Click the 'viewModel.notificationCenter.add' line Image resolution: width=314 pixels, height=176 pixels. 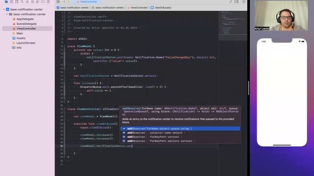coord(106,146)
